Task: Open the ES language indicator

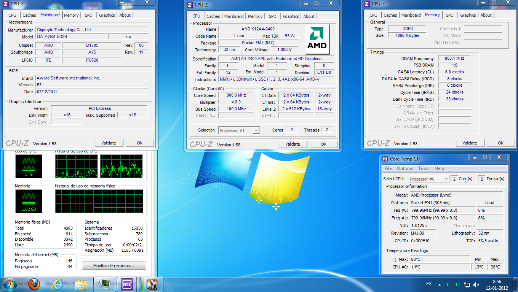Action: point(429,284)
